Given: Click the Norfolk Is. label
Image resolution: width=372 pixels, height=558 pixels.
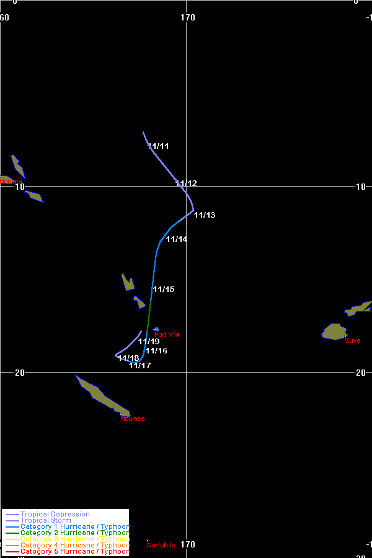Looking at the screenshot, I should click(x=162, y=546).
